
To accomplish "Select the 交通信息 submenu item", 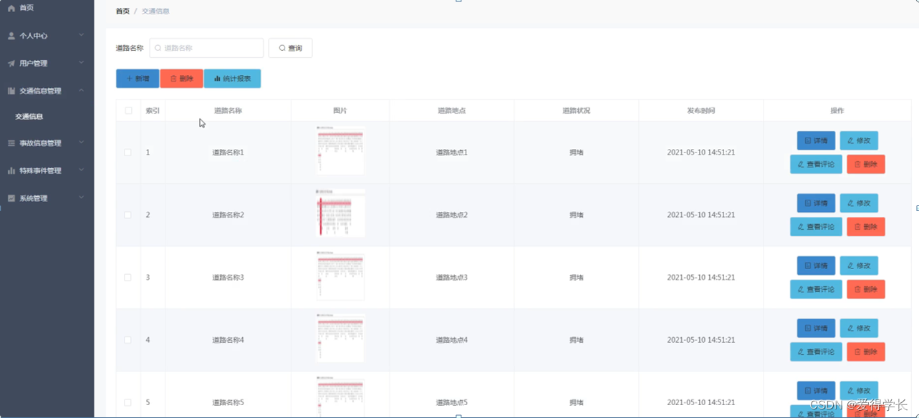I will click(x=47, y=116).
